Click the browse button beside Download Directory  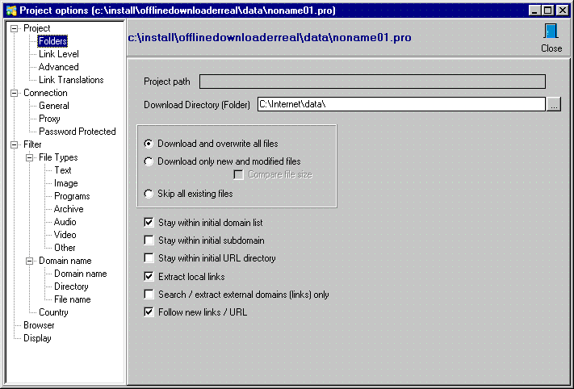point(553,104)
